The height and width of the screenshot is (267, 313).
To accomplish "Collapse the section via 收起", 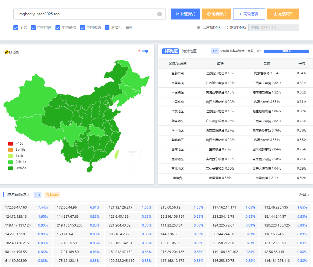I will point(304,195).
